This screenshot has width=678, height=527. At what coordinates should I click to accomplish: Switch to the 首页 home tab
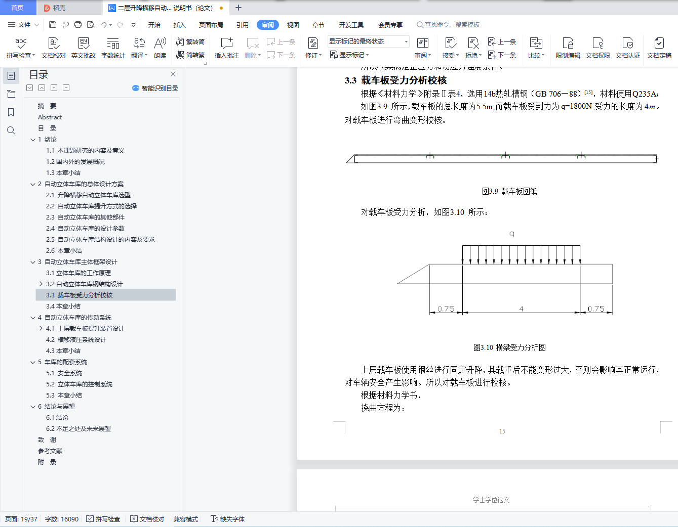pos(18,8)
